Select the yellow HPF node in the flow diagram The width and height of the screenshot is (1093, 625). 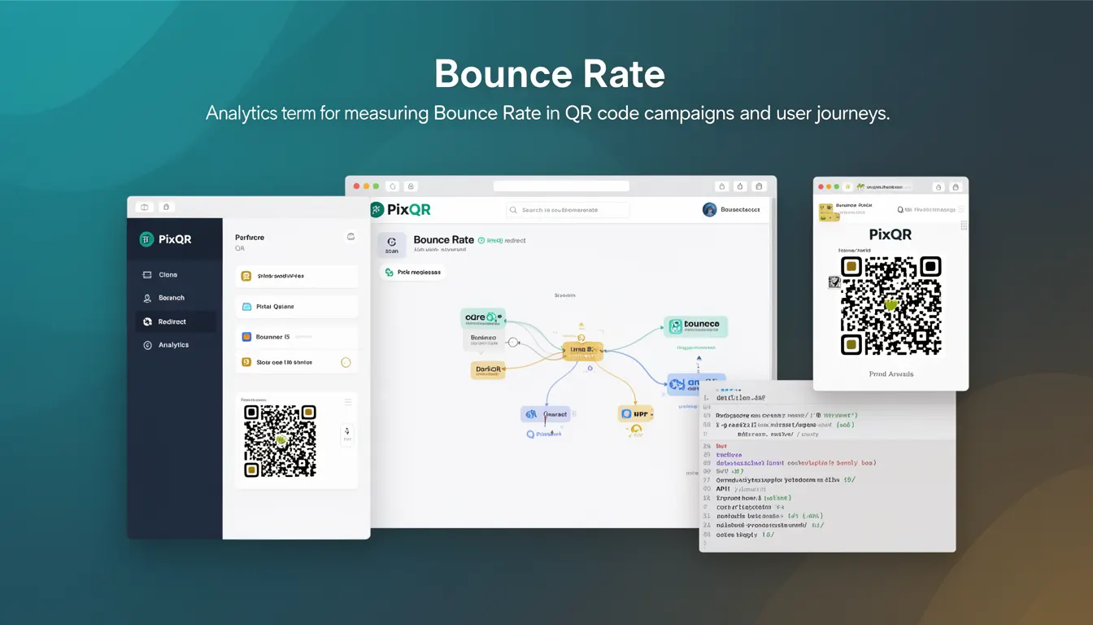[635, 413]
